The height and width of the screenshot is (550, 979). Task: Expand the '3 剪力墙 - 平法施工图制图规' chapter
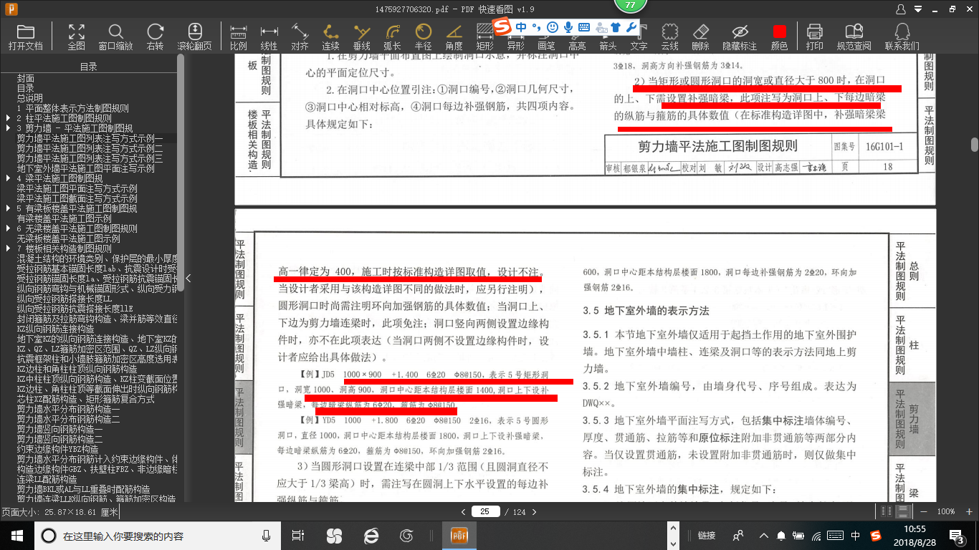coord(8,128)
